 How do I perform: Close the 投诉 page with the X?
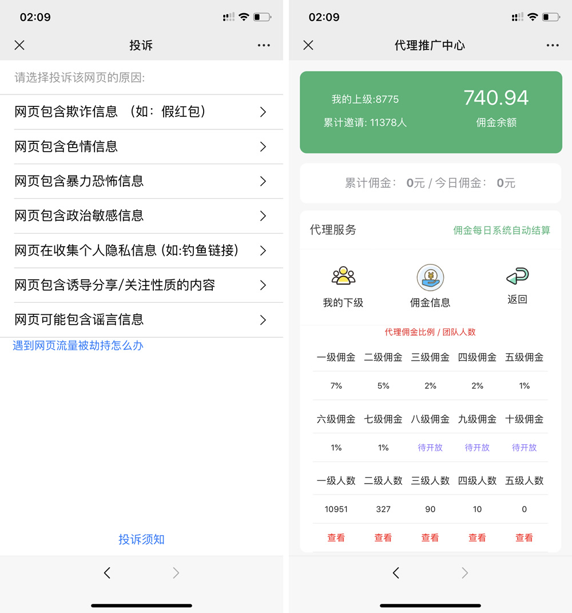[19, 45]
